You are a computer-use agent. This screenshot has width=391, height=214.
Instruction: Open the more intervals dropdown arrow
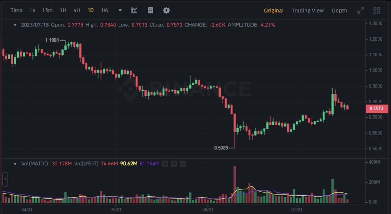click(x=120, y=10)
